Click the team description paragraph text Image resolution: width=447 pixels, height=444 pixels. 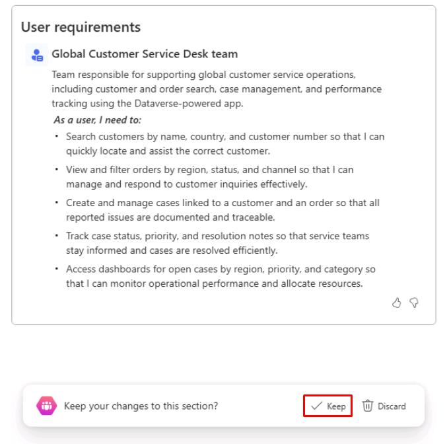tap(217, 89)
